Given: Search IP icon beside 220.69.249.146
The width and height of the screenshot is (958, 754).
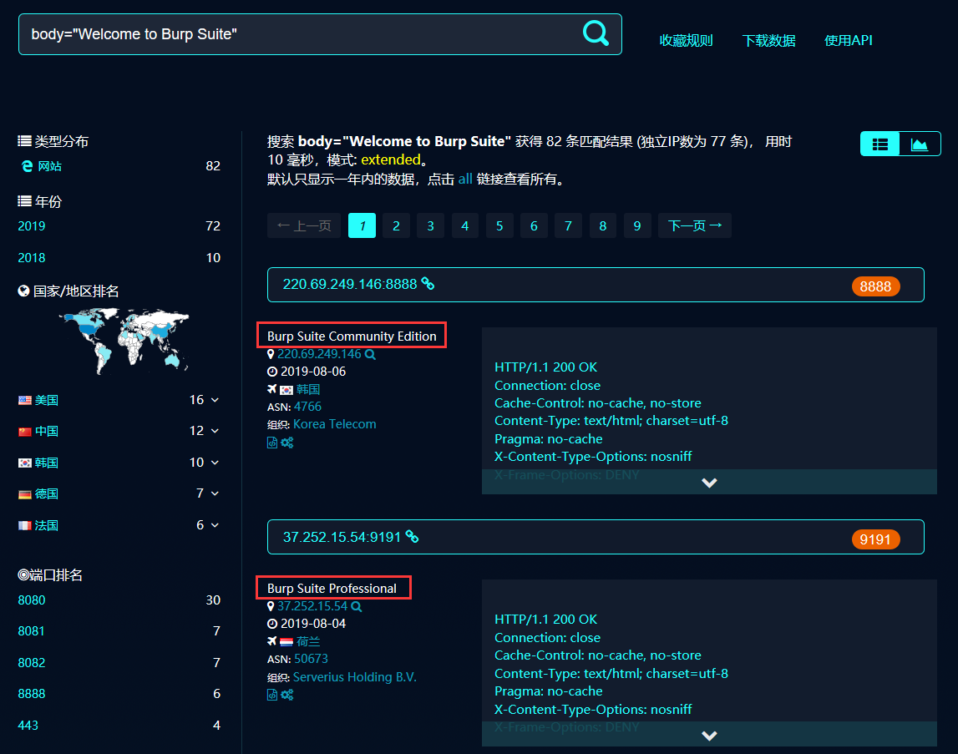Looking at the screenshot, I should (x=370, y=354).
